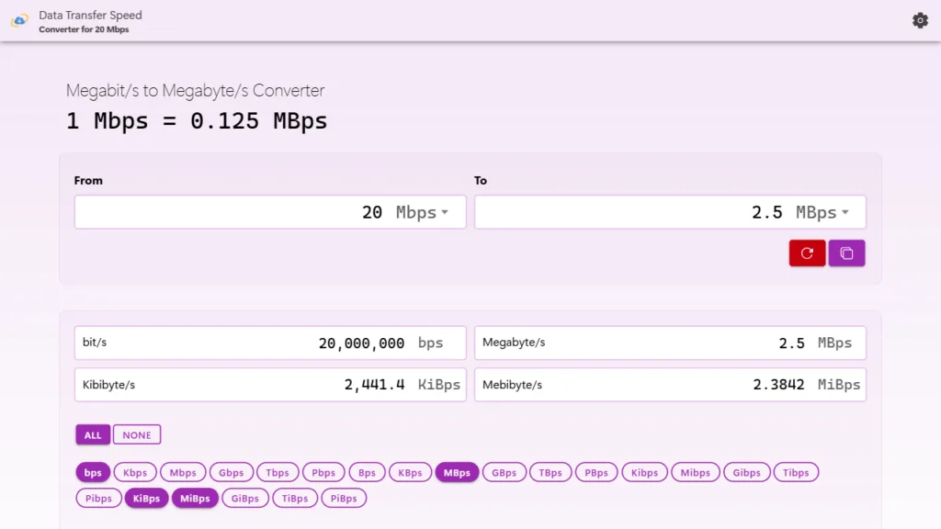941x529 pixels.
Task: Click the Data Transfer Speed title
Action: coord(90,16)
